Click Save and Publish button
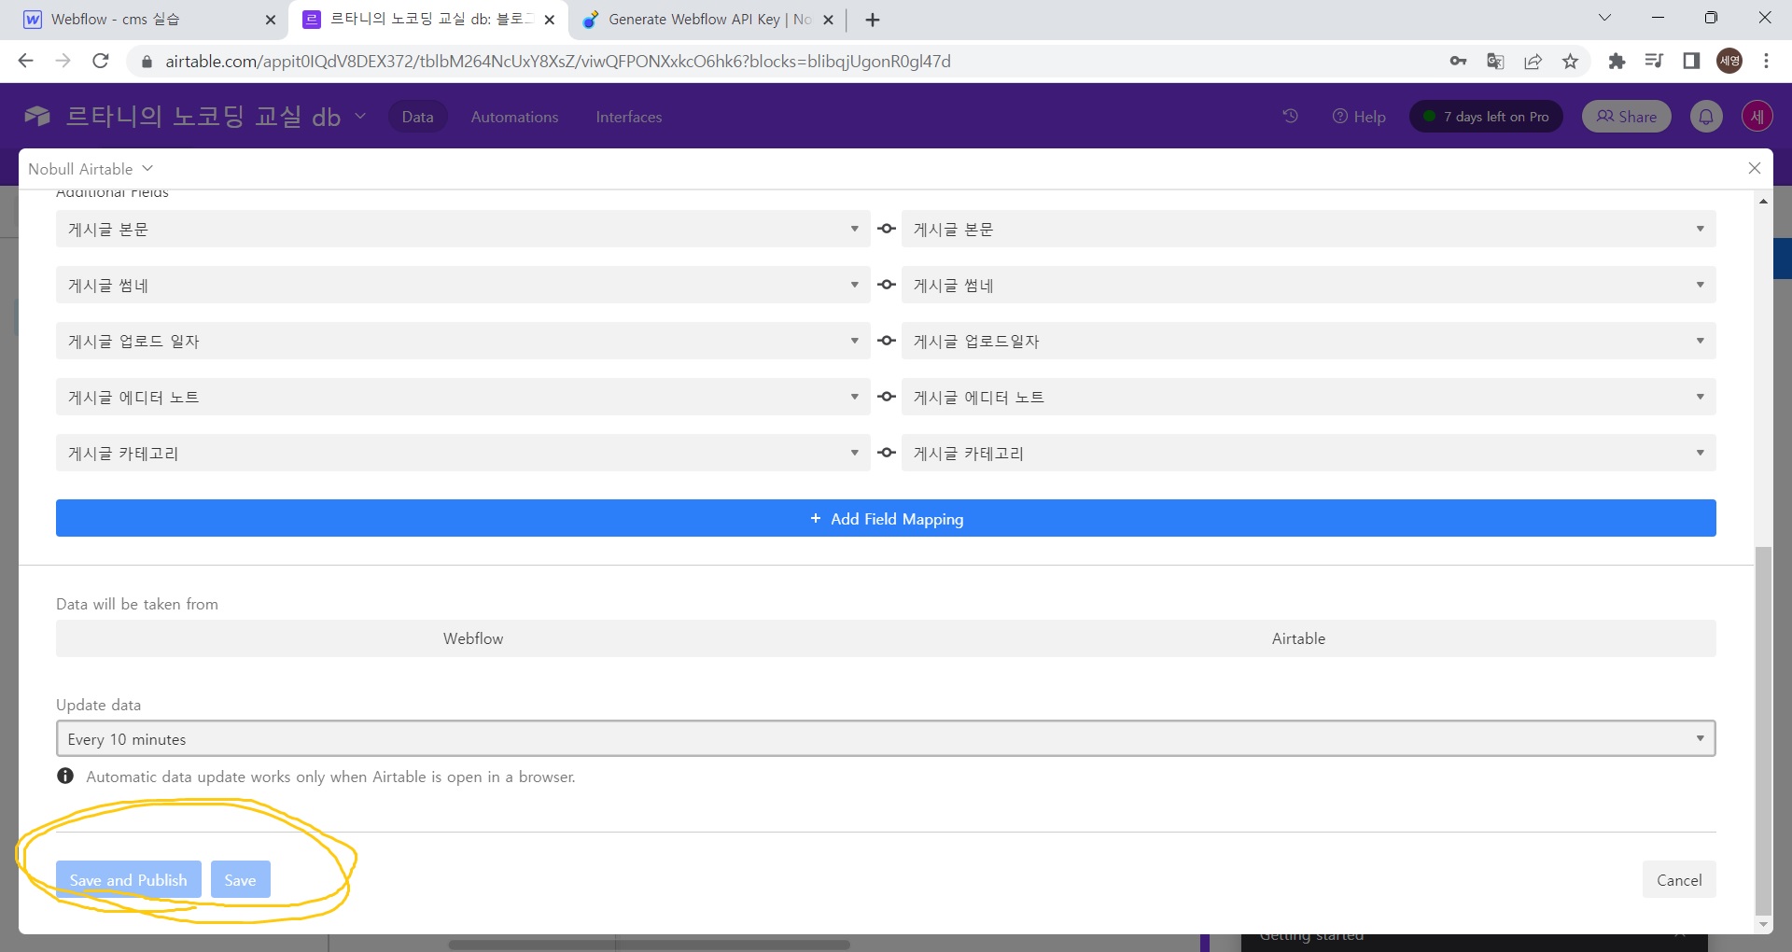 pos(129,879)
